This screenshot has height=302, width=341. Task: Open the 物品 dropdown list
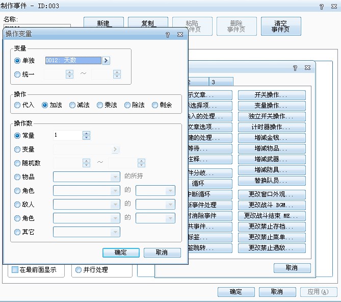(x=87, y=177)
